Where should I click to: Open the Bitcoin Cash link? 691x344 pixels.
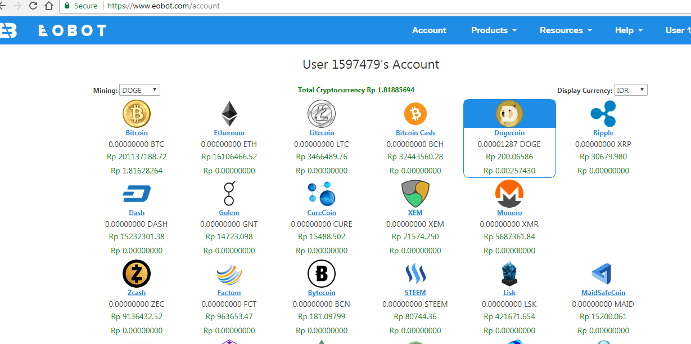[x=415, y=133]
